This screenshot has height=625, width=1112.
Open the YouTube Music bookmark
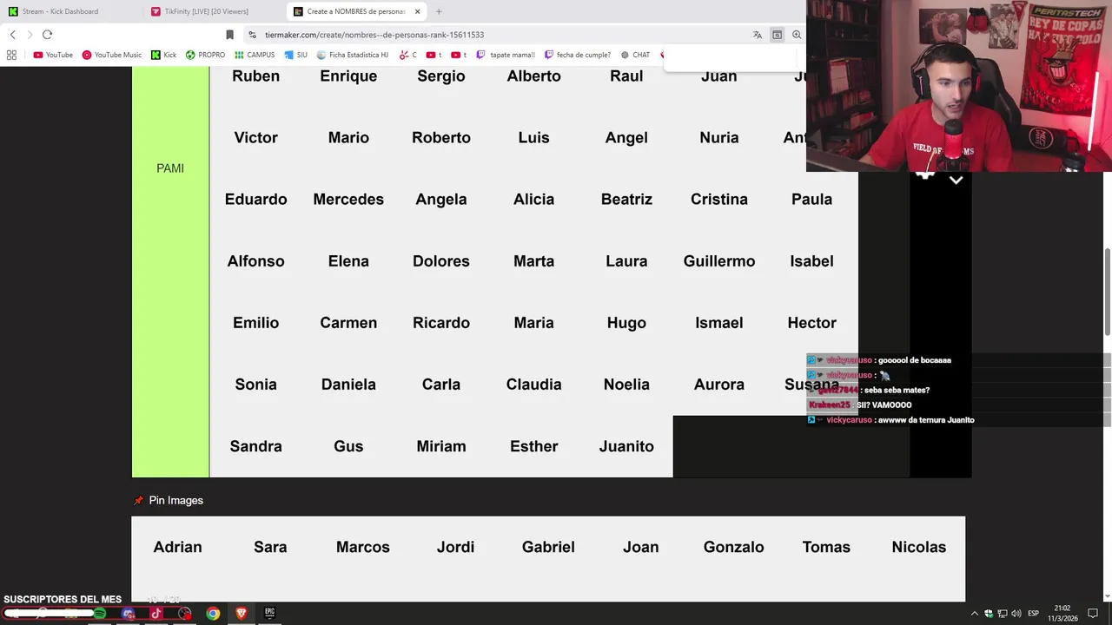[111, 55]
